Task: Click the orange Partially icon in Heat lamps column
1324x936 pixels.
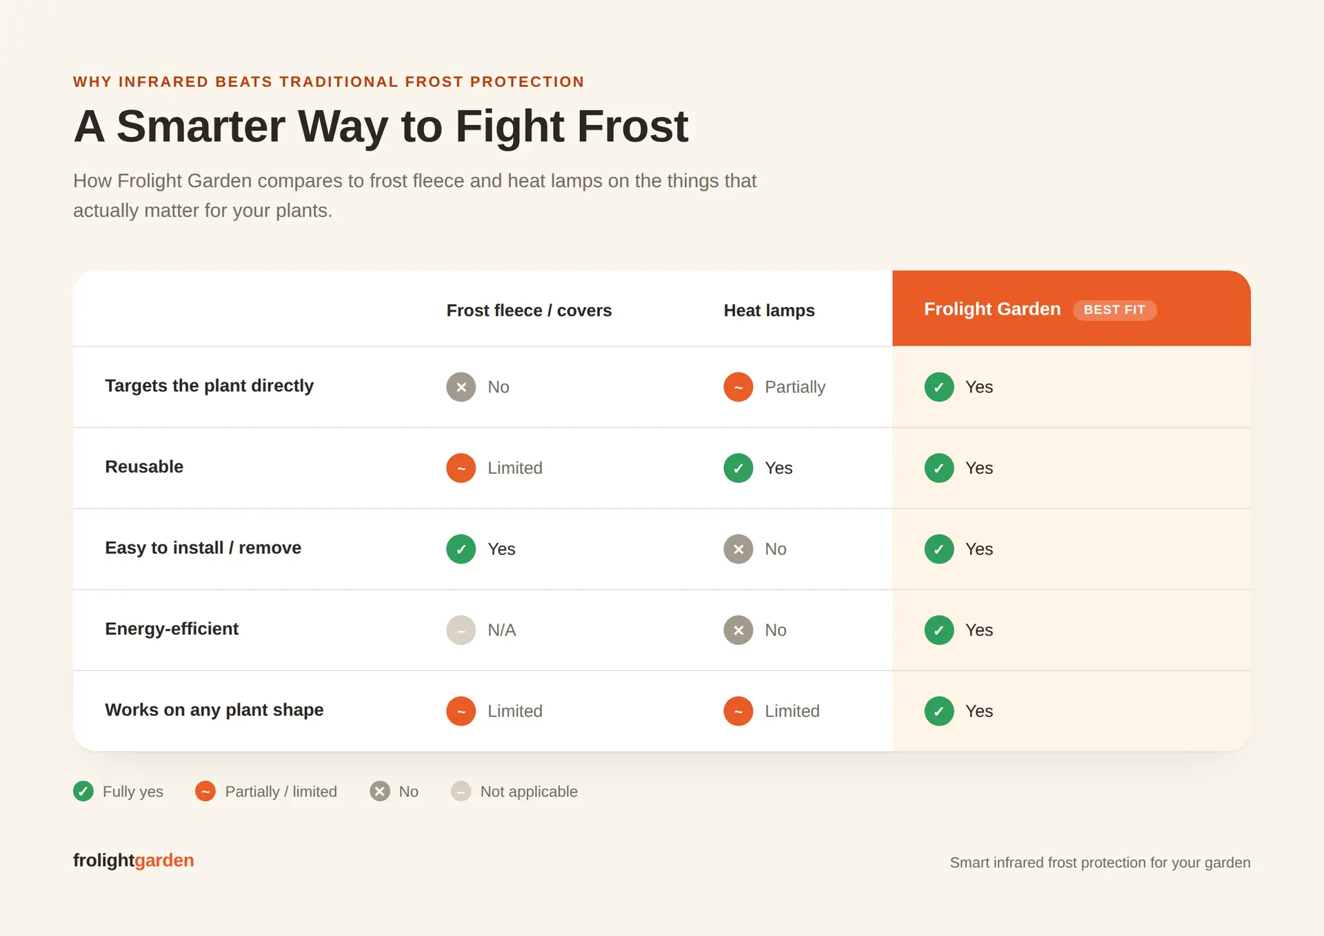Action: (738, 387)
